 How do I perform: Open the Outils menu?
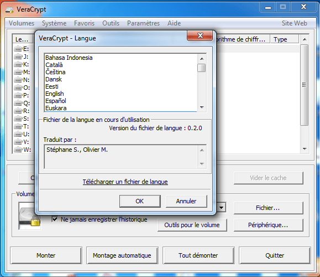point(111,23)
